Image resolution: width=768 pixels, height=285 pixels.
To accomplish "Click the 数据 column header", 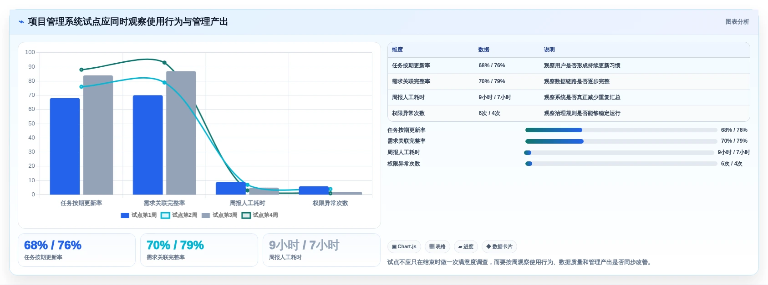I will (484, 50).
